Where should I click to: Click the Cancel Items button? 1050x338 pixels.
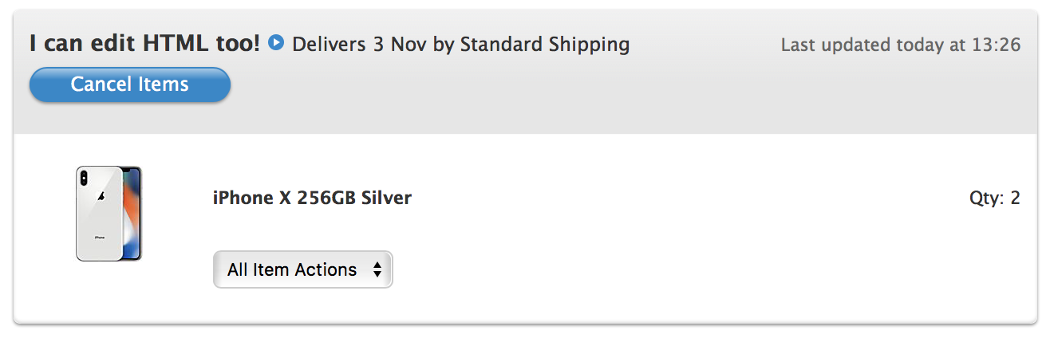(130, 84)
